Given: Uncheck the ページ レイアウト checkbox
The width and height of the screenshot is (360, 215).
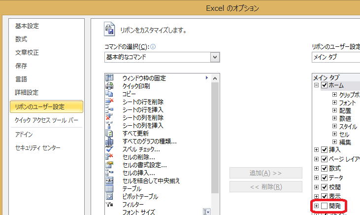Looking at the screenshot, I should coord(324,159).
